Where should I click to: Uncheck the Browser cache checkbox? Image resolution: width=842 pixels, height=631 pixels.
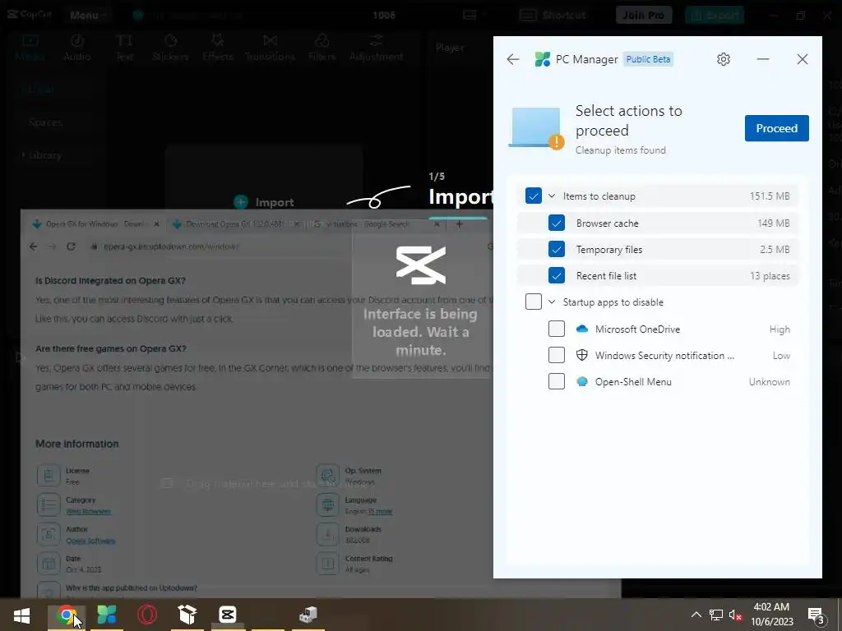[557, 223]
